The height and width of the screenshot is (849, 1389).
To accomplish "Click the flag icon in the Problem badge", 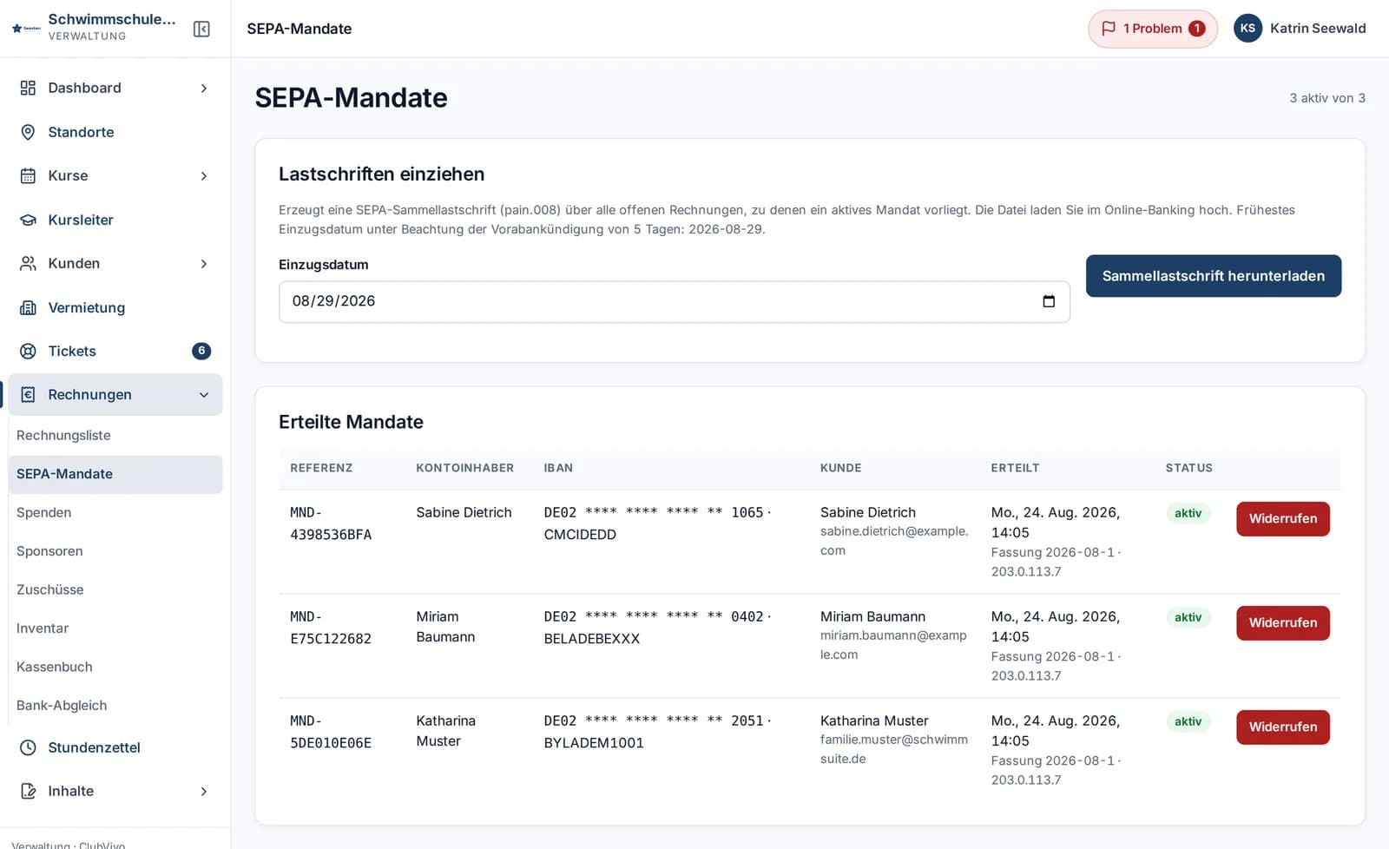I will click(1109, 29).
